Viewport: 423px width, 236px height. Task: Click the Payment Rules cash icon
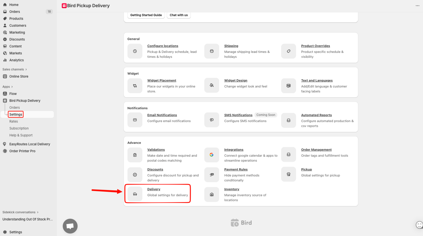[212, 175]
